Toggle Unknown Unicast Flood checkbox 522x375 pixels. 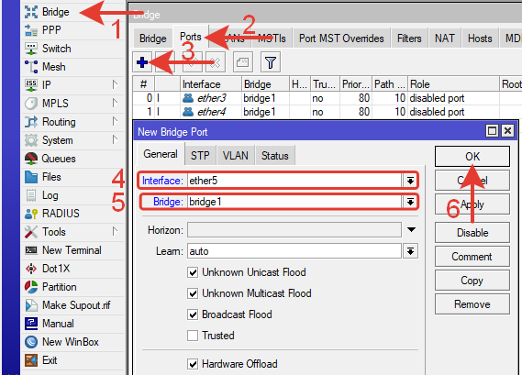[x=193, y=272]
